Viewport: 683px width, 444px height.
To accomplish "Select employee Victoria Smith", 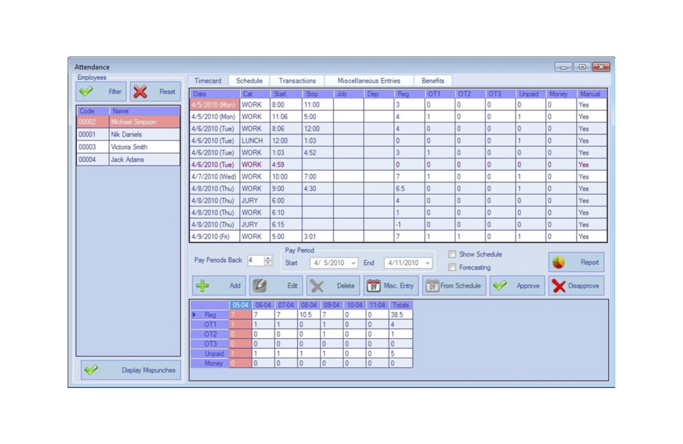I will click(128, 147).
